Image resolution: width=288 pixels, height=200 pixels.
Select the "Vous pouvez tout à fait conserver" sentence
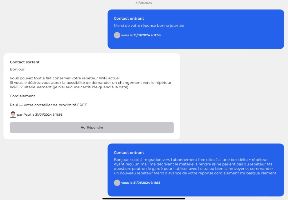(x=65, y=78)
